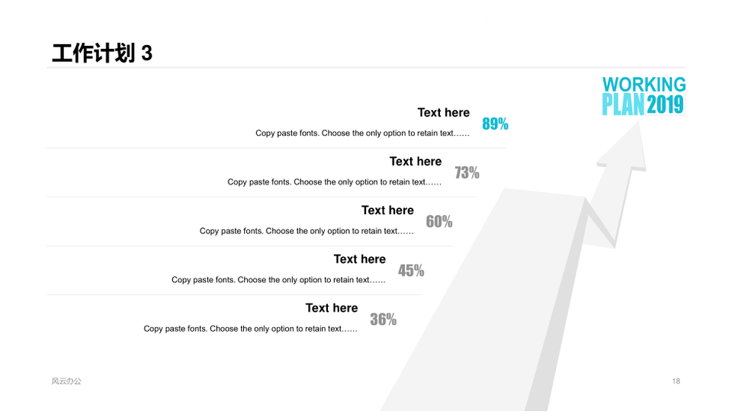Image resolution: width=732 pixels, height=418 pixels.
Task: Click the slide title 工作计划 3
Action: click(x=101, y=53)
